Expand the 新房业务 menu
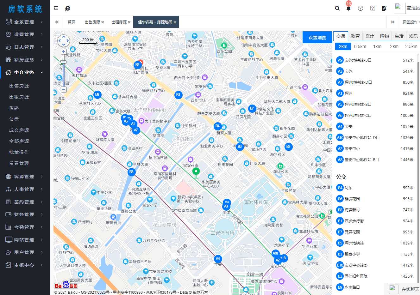 (x=25, y=60)
